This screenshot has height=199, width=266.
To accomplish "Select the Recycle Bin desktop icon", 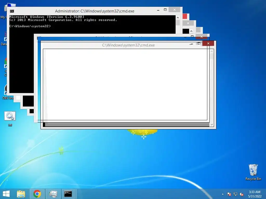I will click(x=253, y=172).
